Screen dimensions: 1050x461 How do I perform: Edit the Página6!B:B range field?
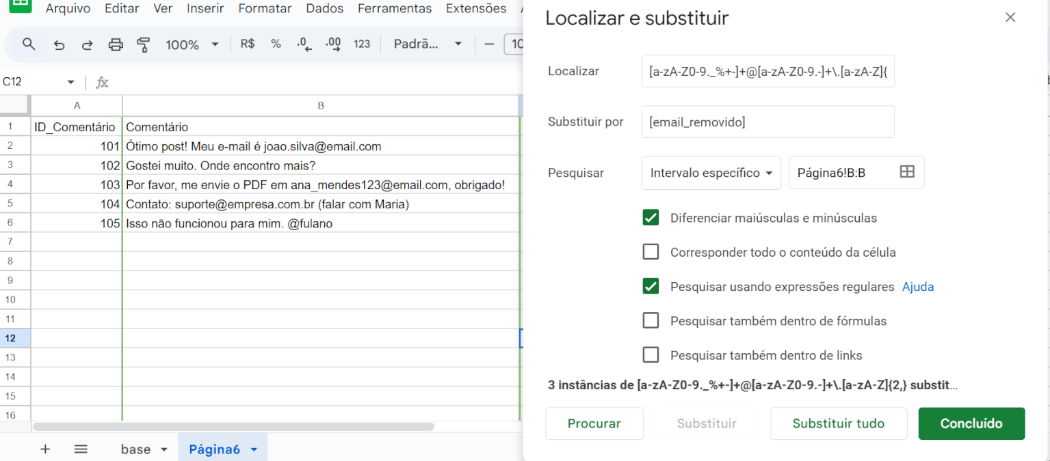841,173
